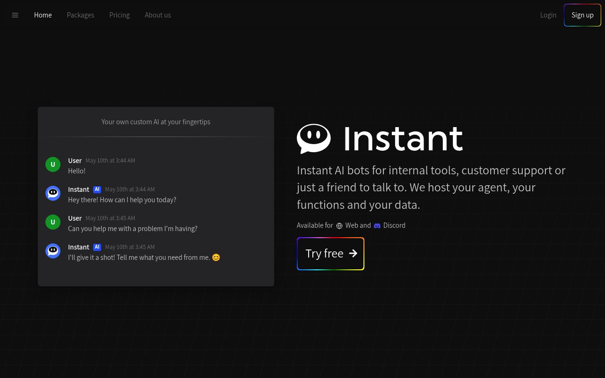Screen dimensions: 605x378
Task: Click "Can you help me with a problem I'm having?"
Action: coord(133,229)
